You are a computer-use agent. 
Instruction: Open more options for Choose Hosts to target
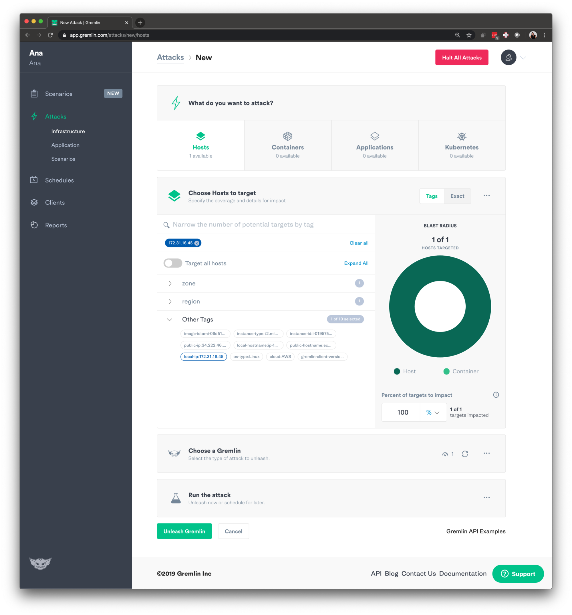[x=486, y=196]
